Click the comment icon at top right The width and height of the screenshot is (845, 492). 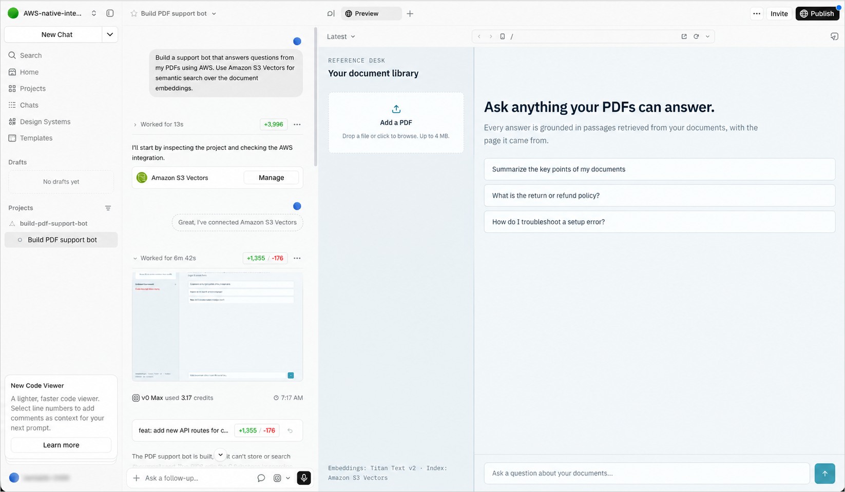coord(834,36)
